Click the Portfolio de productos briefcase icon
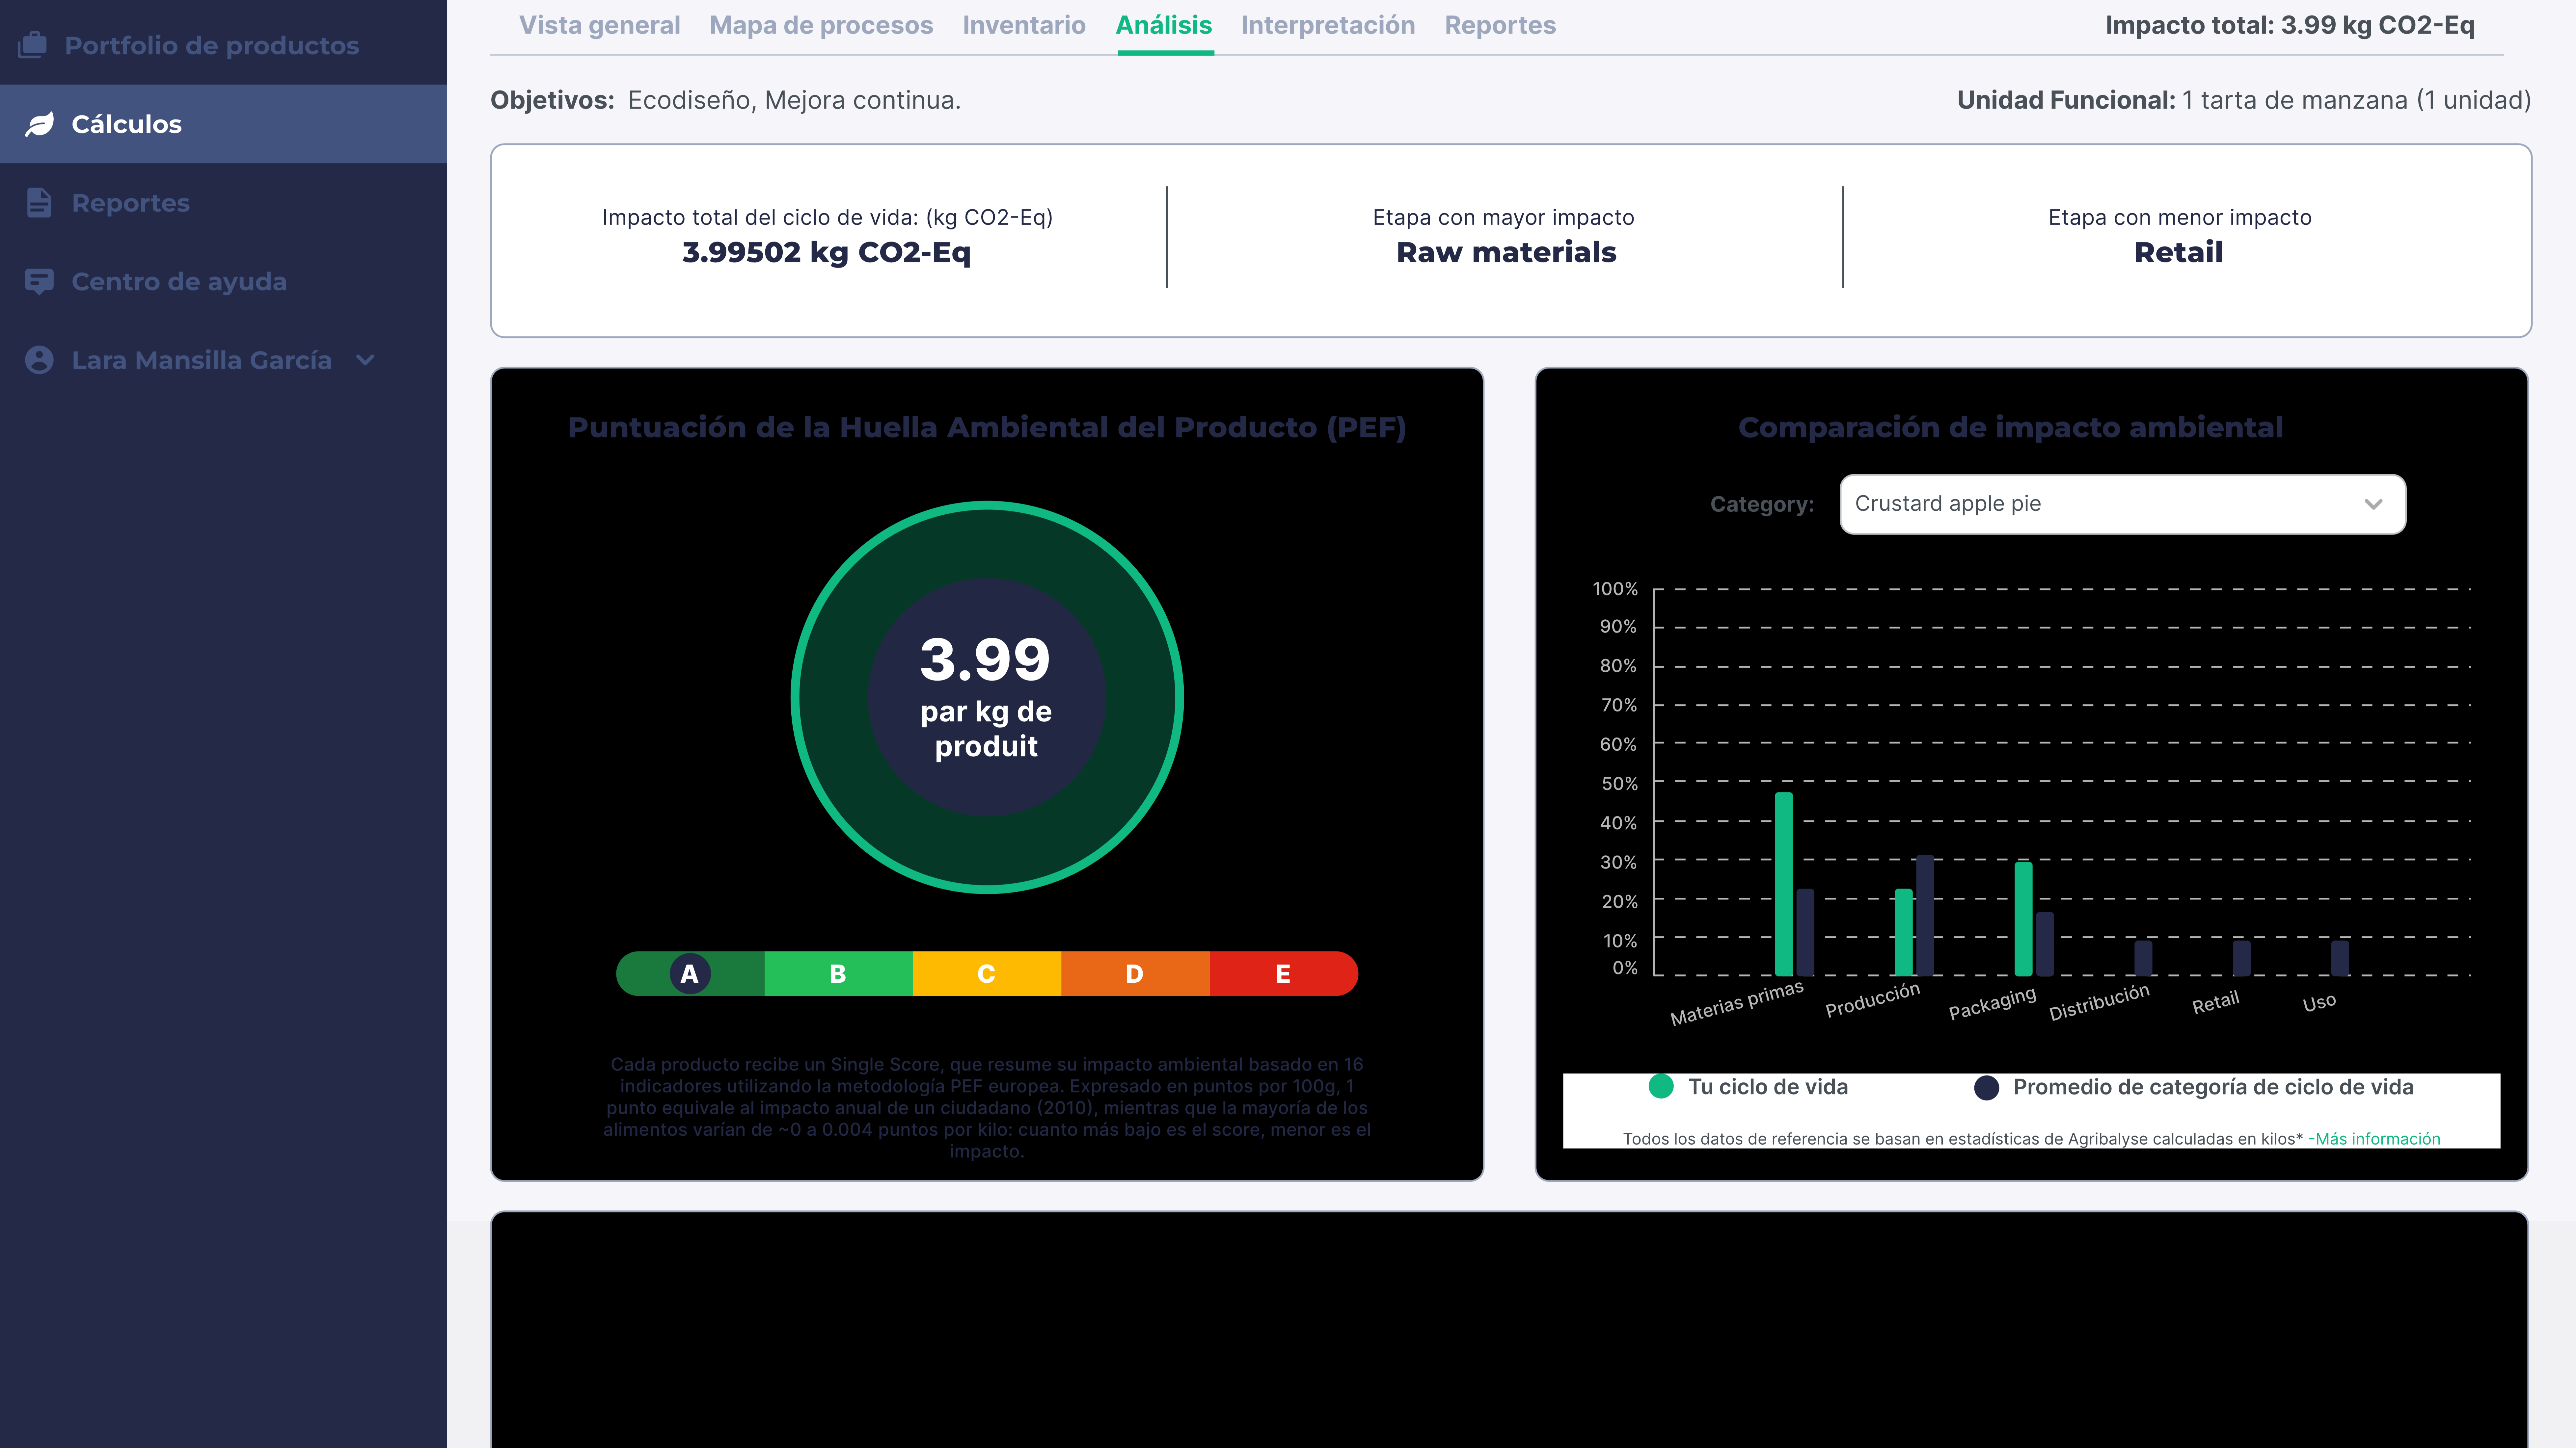Image resolution: width=2576 pixels, height=1448 pixels. point(33,45)
